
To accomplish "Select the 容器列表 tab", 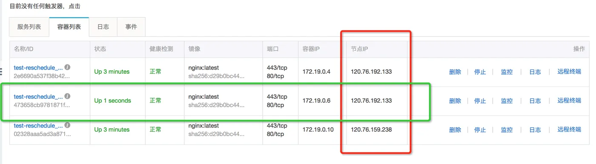I will 69,27.
